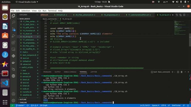Expand the test folder

(x=24, y=70)
